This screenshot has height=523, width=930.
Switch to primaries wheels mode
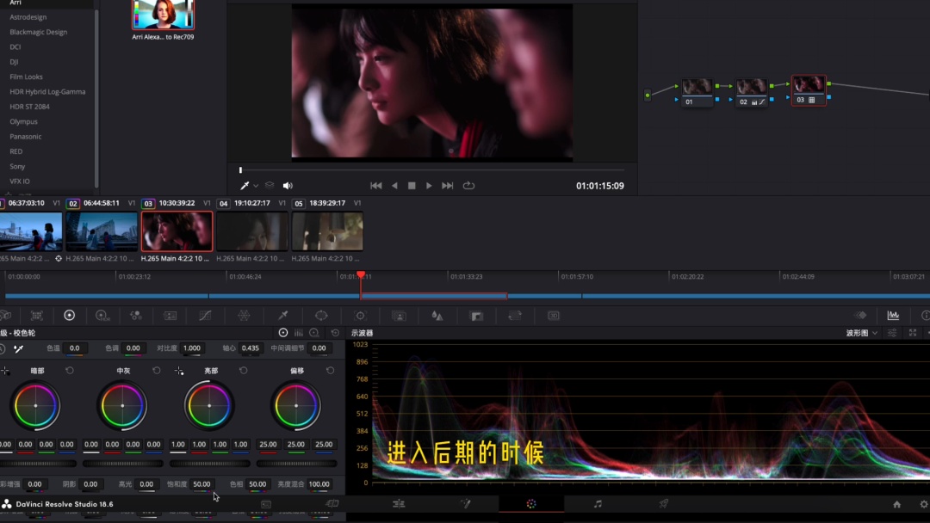[283, 333]
